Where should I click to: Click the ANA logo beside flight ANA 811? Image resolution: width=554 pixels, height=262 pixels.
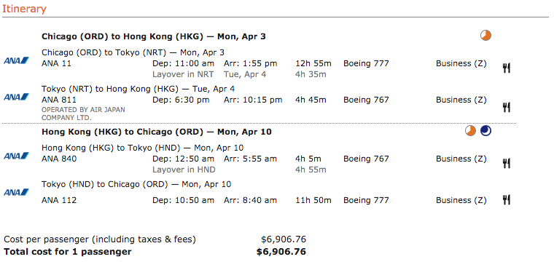coord(17,97)
